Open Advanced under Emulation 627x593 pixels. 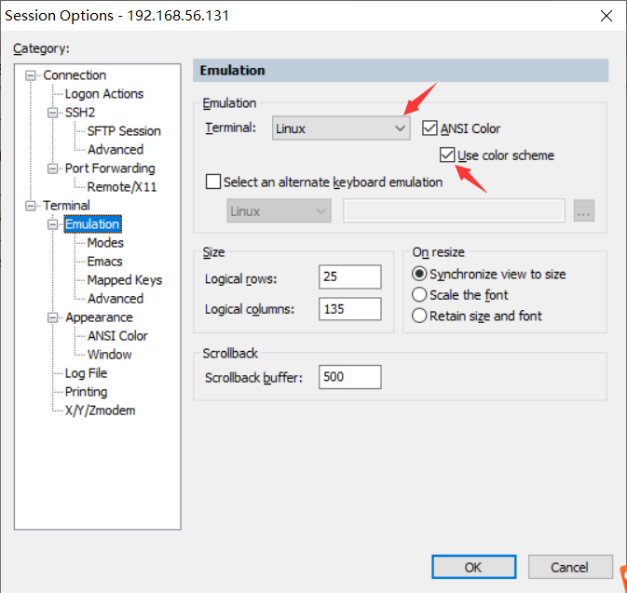[x=116, y=299]
